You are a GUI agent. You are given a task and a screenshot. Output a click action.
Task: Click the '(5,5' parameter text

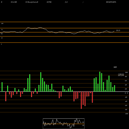pyautogui.click(x=66, y=2)
